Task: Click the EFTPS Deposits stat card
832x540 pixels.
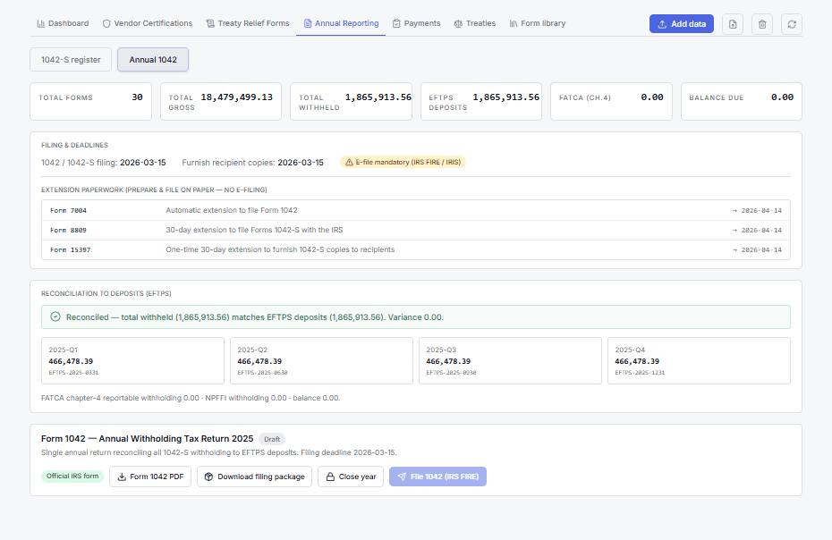Action: 481,101
